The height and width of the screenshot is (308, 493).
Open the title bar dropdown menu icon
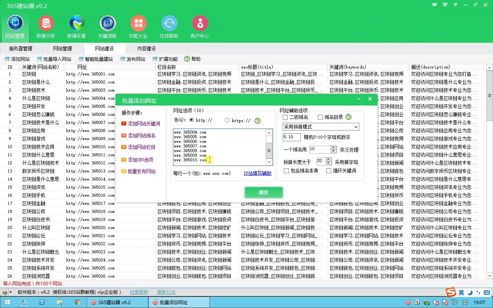[x=455, y=5]
